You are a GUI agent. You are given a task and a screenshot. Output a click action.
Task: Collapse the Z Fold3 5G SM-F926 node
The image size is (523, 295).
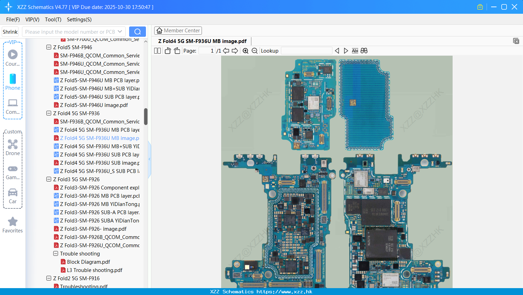click(49, 179)
